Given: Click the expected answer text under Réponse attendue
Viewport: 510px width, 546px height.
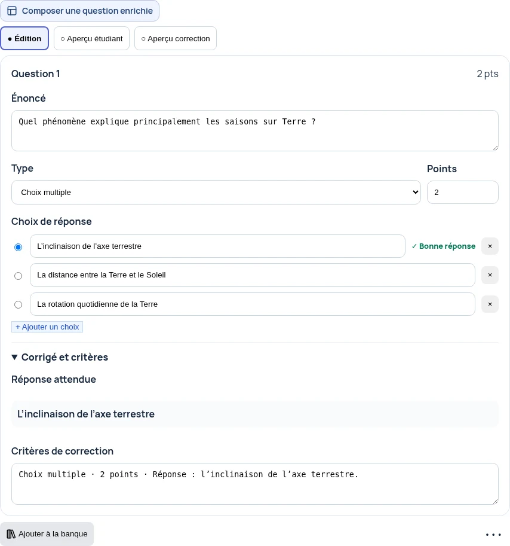Looking at the screenshot, I should click(86, 414).
